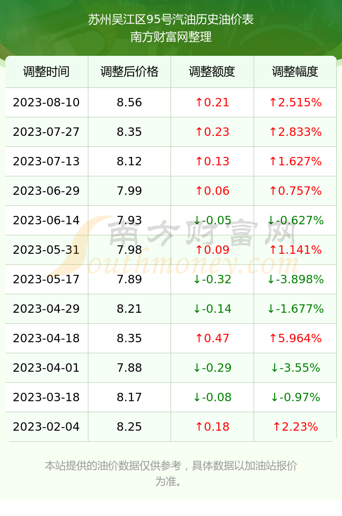Select the 2023-07-13 date cell
Image resolution: width=342 pixels, height=516 pixels.
[46, 161]
